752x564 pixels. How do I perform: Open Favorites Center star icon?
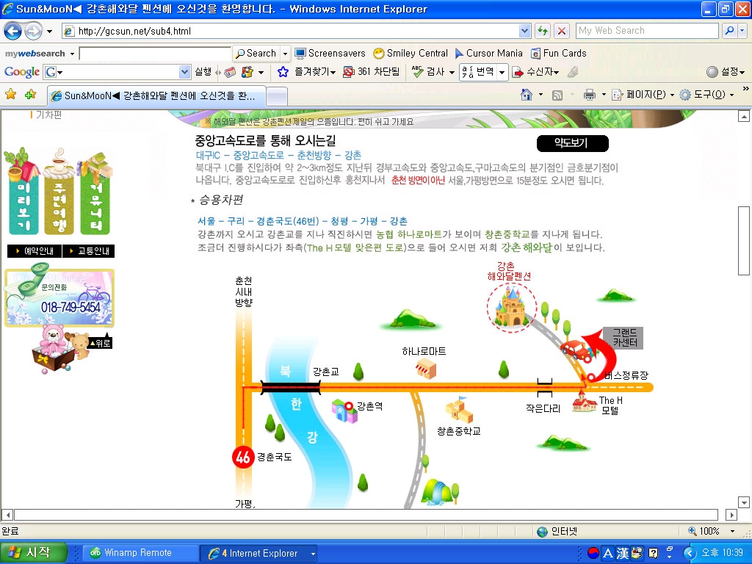tap(10, 95)
